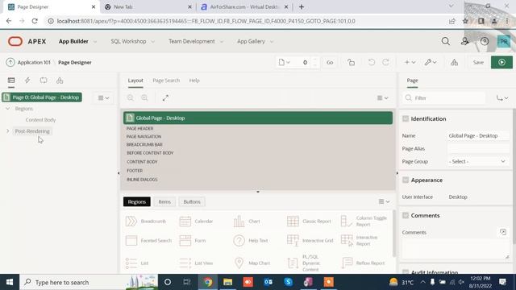Open the Utilities wrench dropdown menu
The height and width of the screenshot is (290, 516).
point(431,62)
